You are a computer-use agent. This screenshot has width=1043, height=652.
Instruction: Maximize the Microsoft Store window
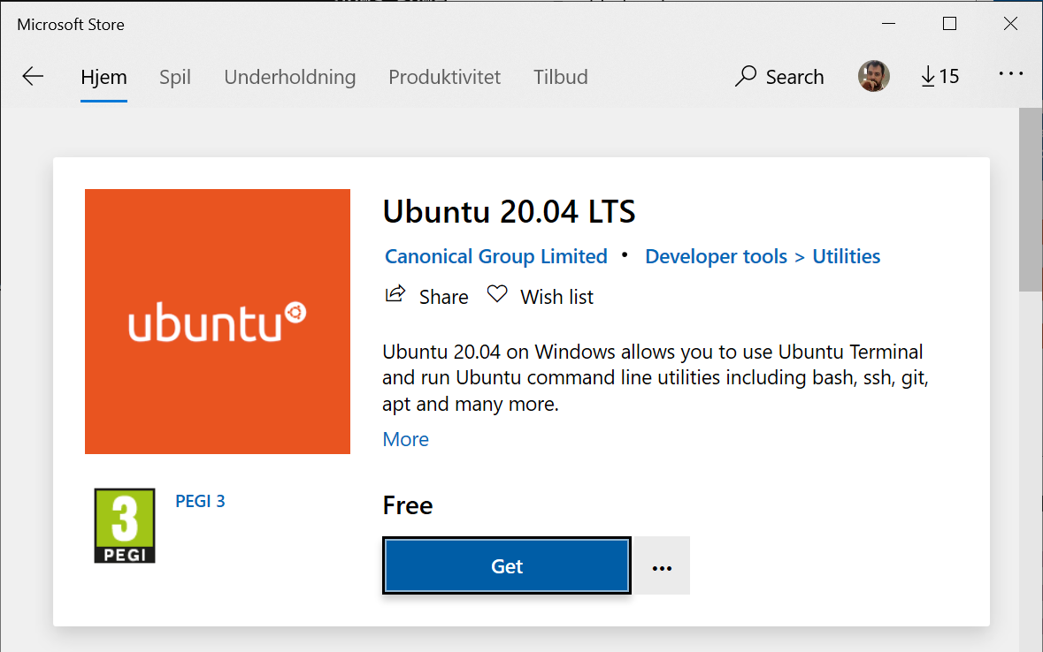point(950,24)
